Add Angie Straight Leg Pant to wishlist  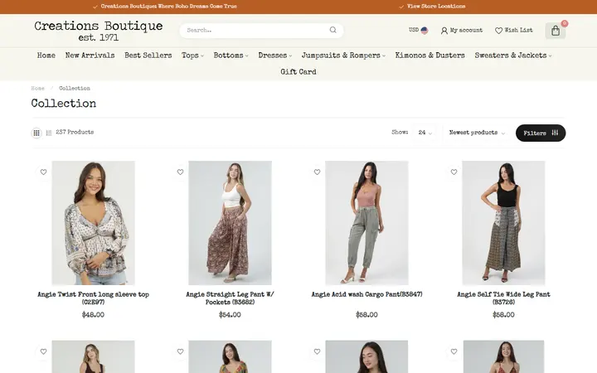tap(180, 172)
